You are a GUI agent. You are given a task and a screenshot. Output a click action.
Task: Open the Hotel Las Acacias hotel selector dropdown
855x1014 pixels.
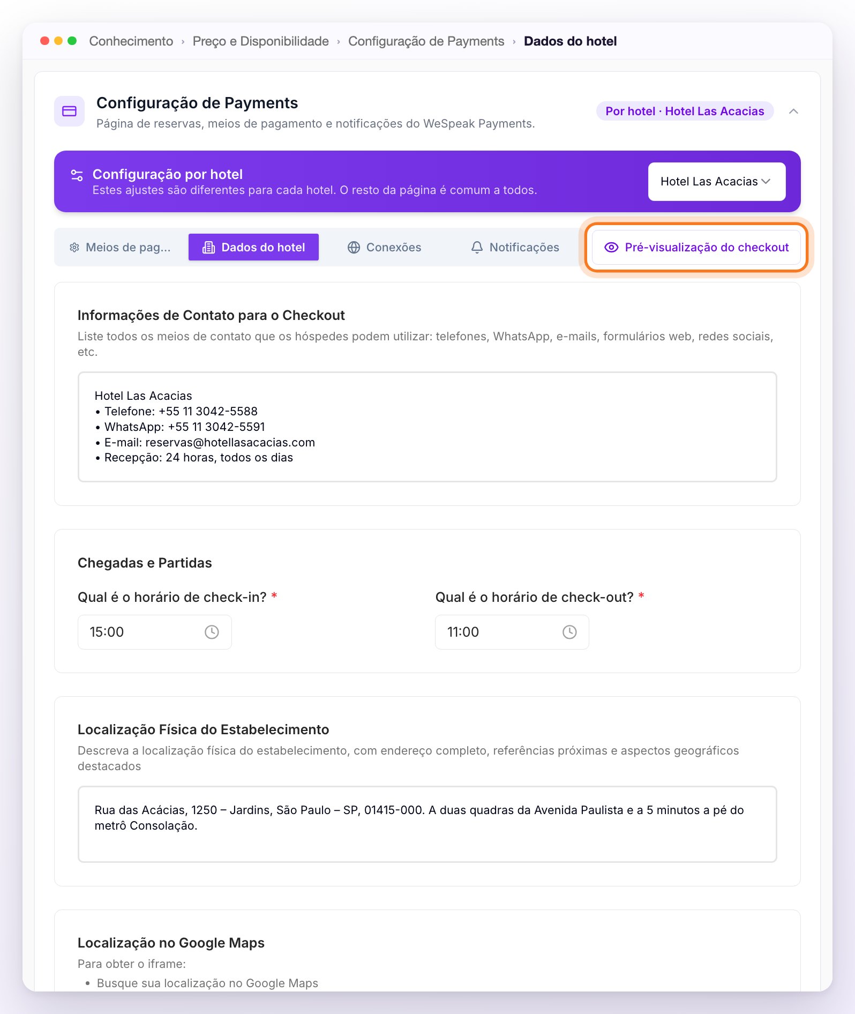[x=717, y=182]
